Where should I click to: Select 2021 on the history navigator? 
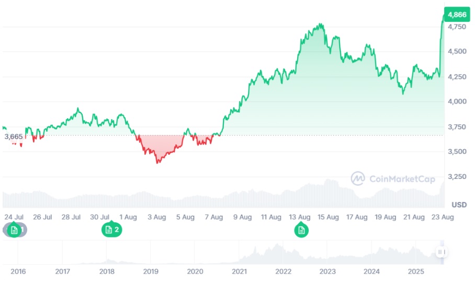coord(239,271)
